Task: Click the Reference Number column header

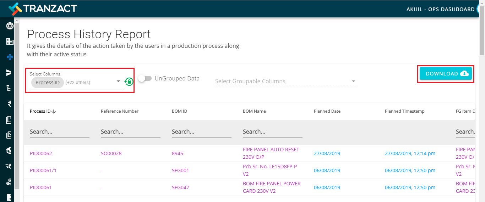Action: tap(120, 111)
